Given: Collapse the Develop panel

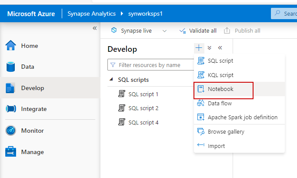Looking at the screenshot, I should coord(220,48).
